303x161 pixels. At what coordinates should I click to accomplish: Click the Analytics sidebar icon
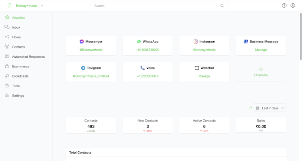click(x=7, y=17)
